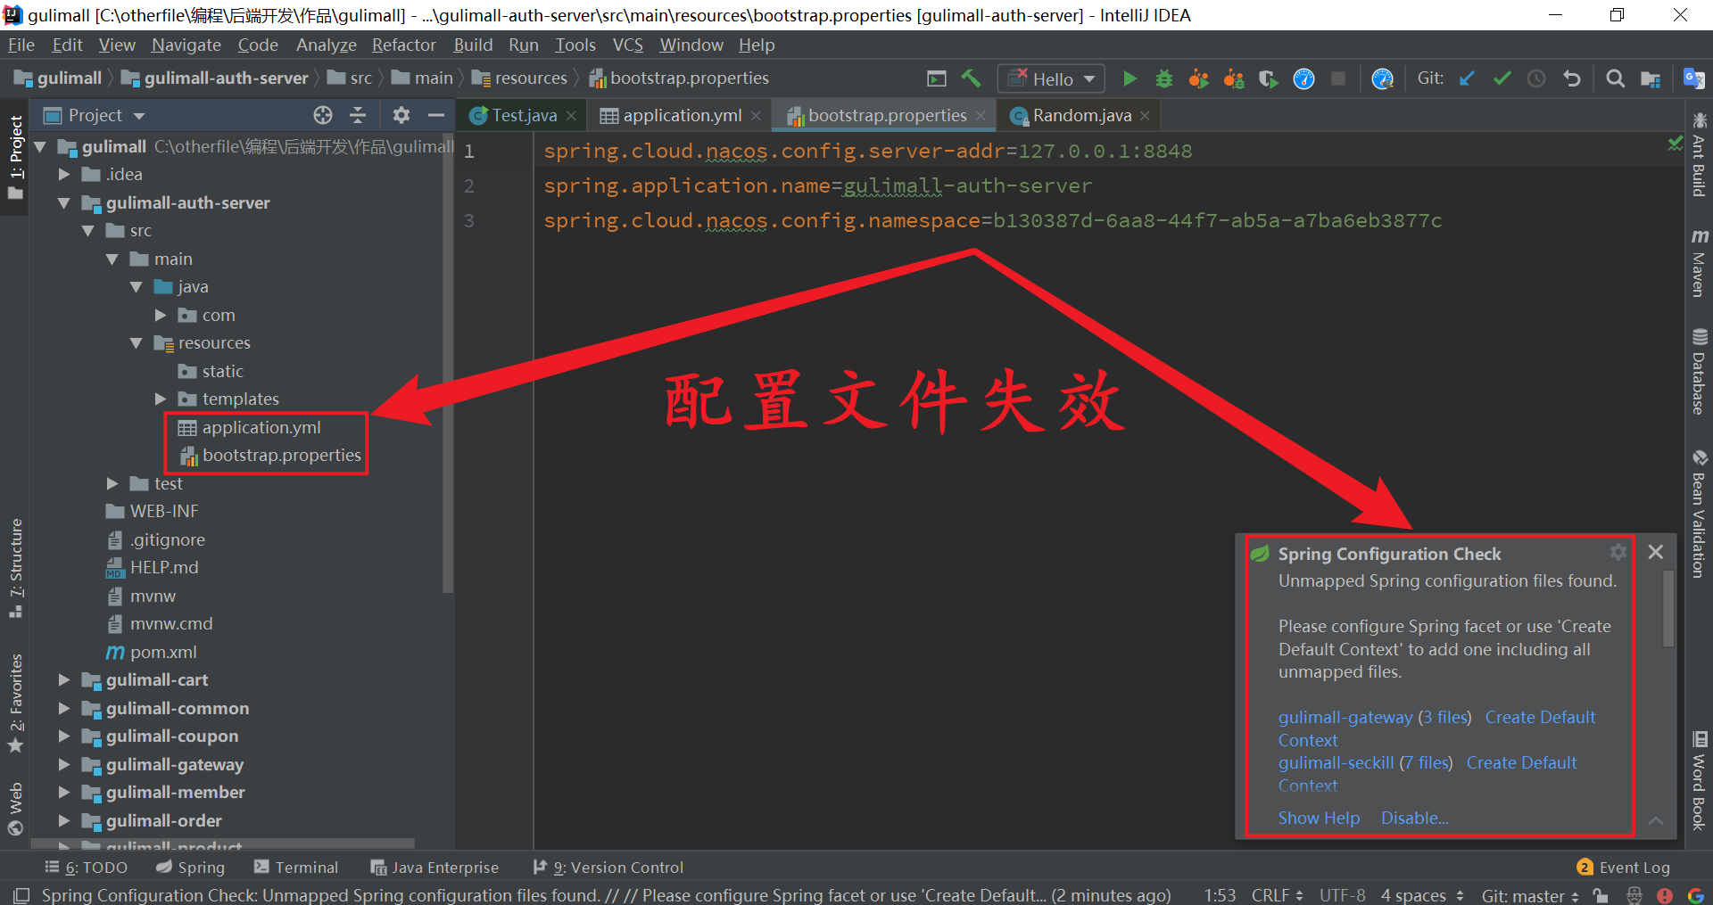Click the stop process square icon
The height and width of the screenshot is (905, 1713).
[x=1338, y=78]
